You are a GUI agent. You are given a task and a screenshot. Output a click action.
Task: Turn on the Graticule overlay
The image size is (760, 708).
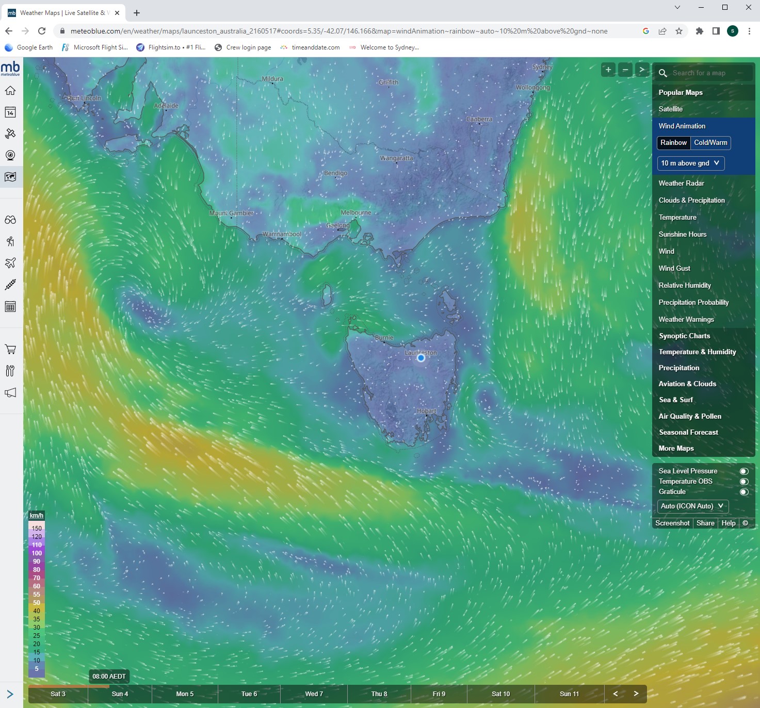tap(743, 492)
